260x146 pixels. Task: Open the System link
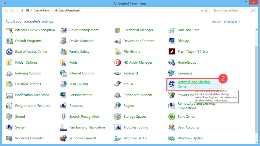pos(21,127)
